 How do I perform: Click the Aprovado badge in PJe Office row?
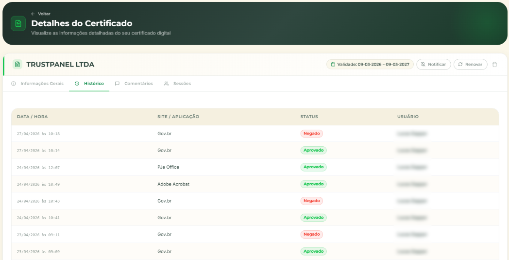tap(314, 167)
